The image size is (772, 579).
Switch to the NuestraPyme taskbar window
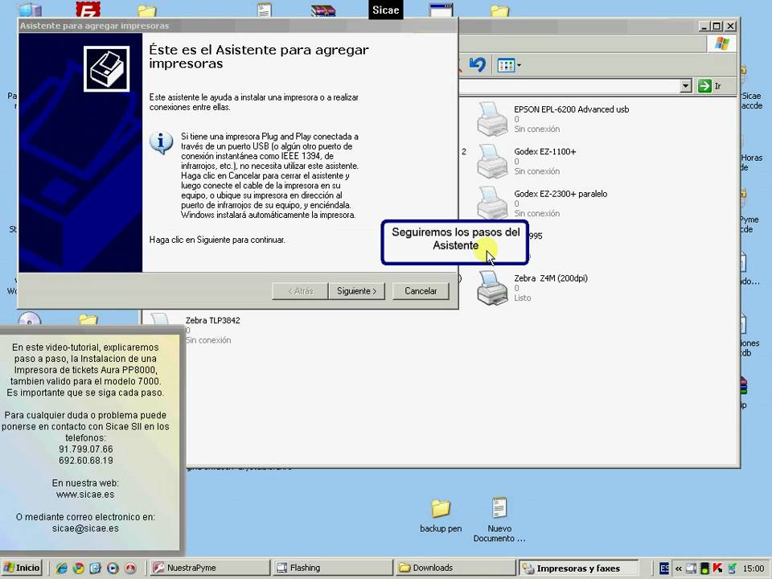209,568
